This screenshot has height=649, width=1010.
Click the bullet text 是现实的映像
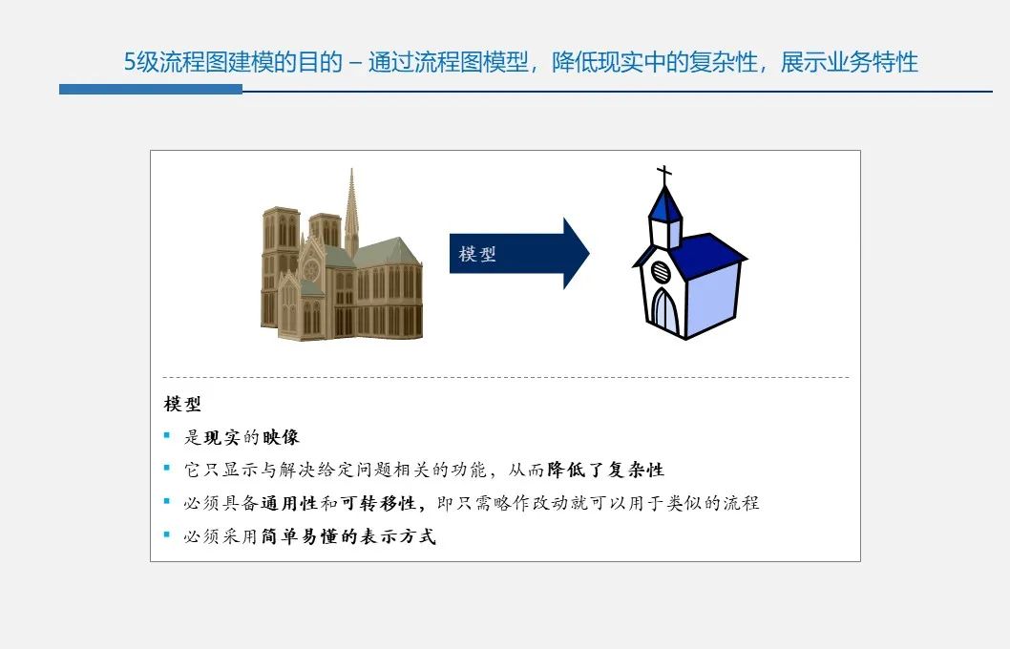pyautogui.click(x=242, y=438)
